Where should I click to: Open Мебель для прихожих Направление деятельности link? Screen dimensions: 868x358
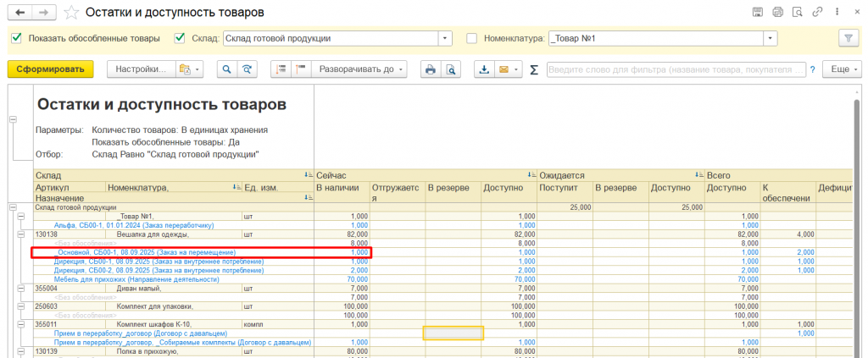coord(136,279)
